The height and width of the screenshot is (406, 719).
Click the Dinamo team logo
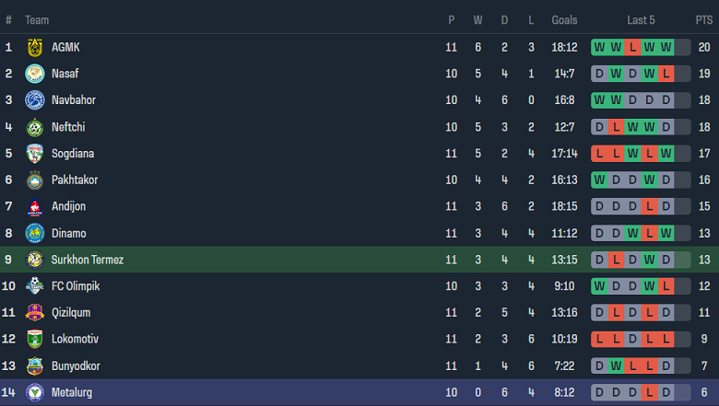coord(35,233)
